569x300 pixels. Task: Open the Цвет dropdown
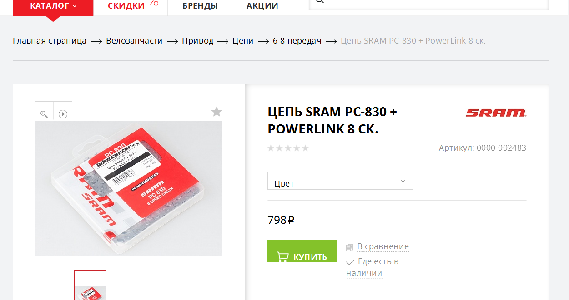point(340,181)
